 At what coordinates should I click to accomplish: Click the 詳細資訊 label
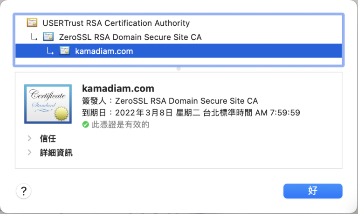point(56,152)
